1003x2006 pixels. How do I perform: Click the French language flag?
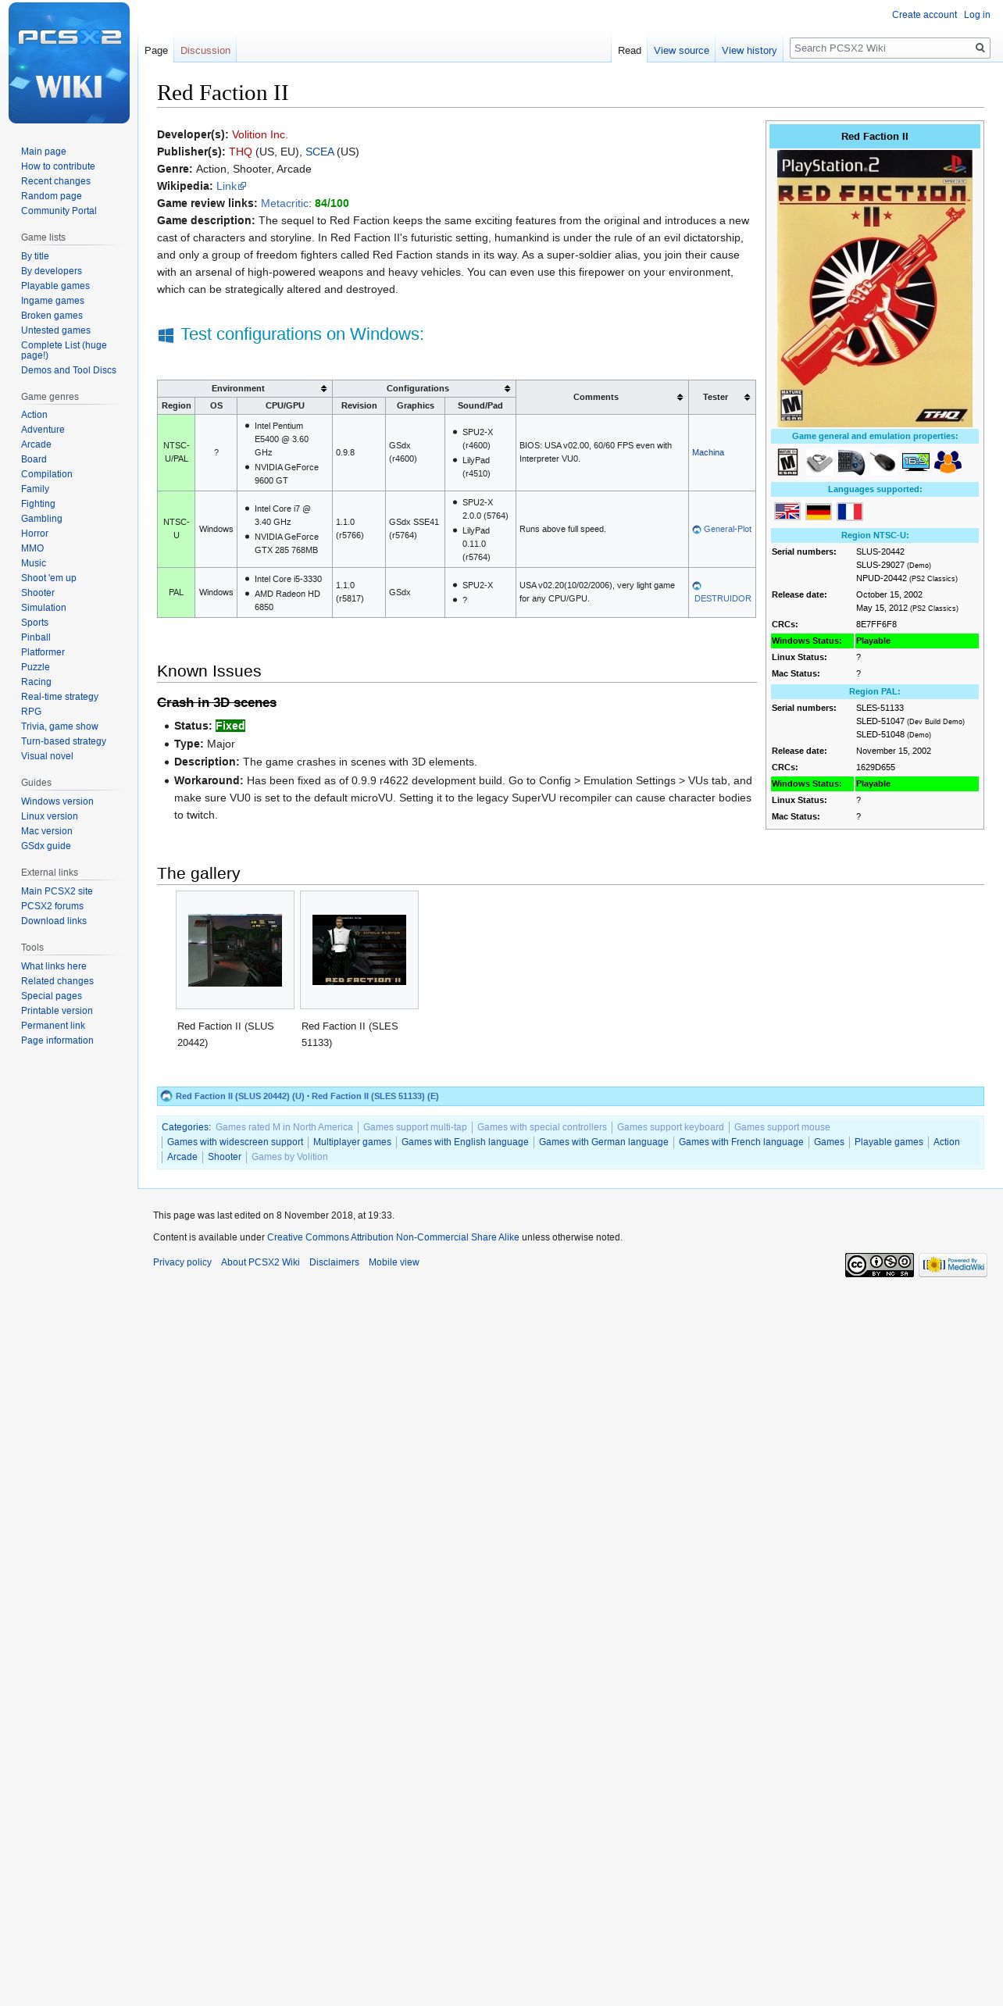click(850, 512)
